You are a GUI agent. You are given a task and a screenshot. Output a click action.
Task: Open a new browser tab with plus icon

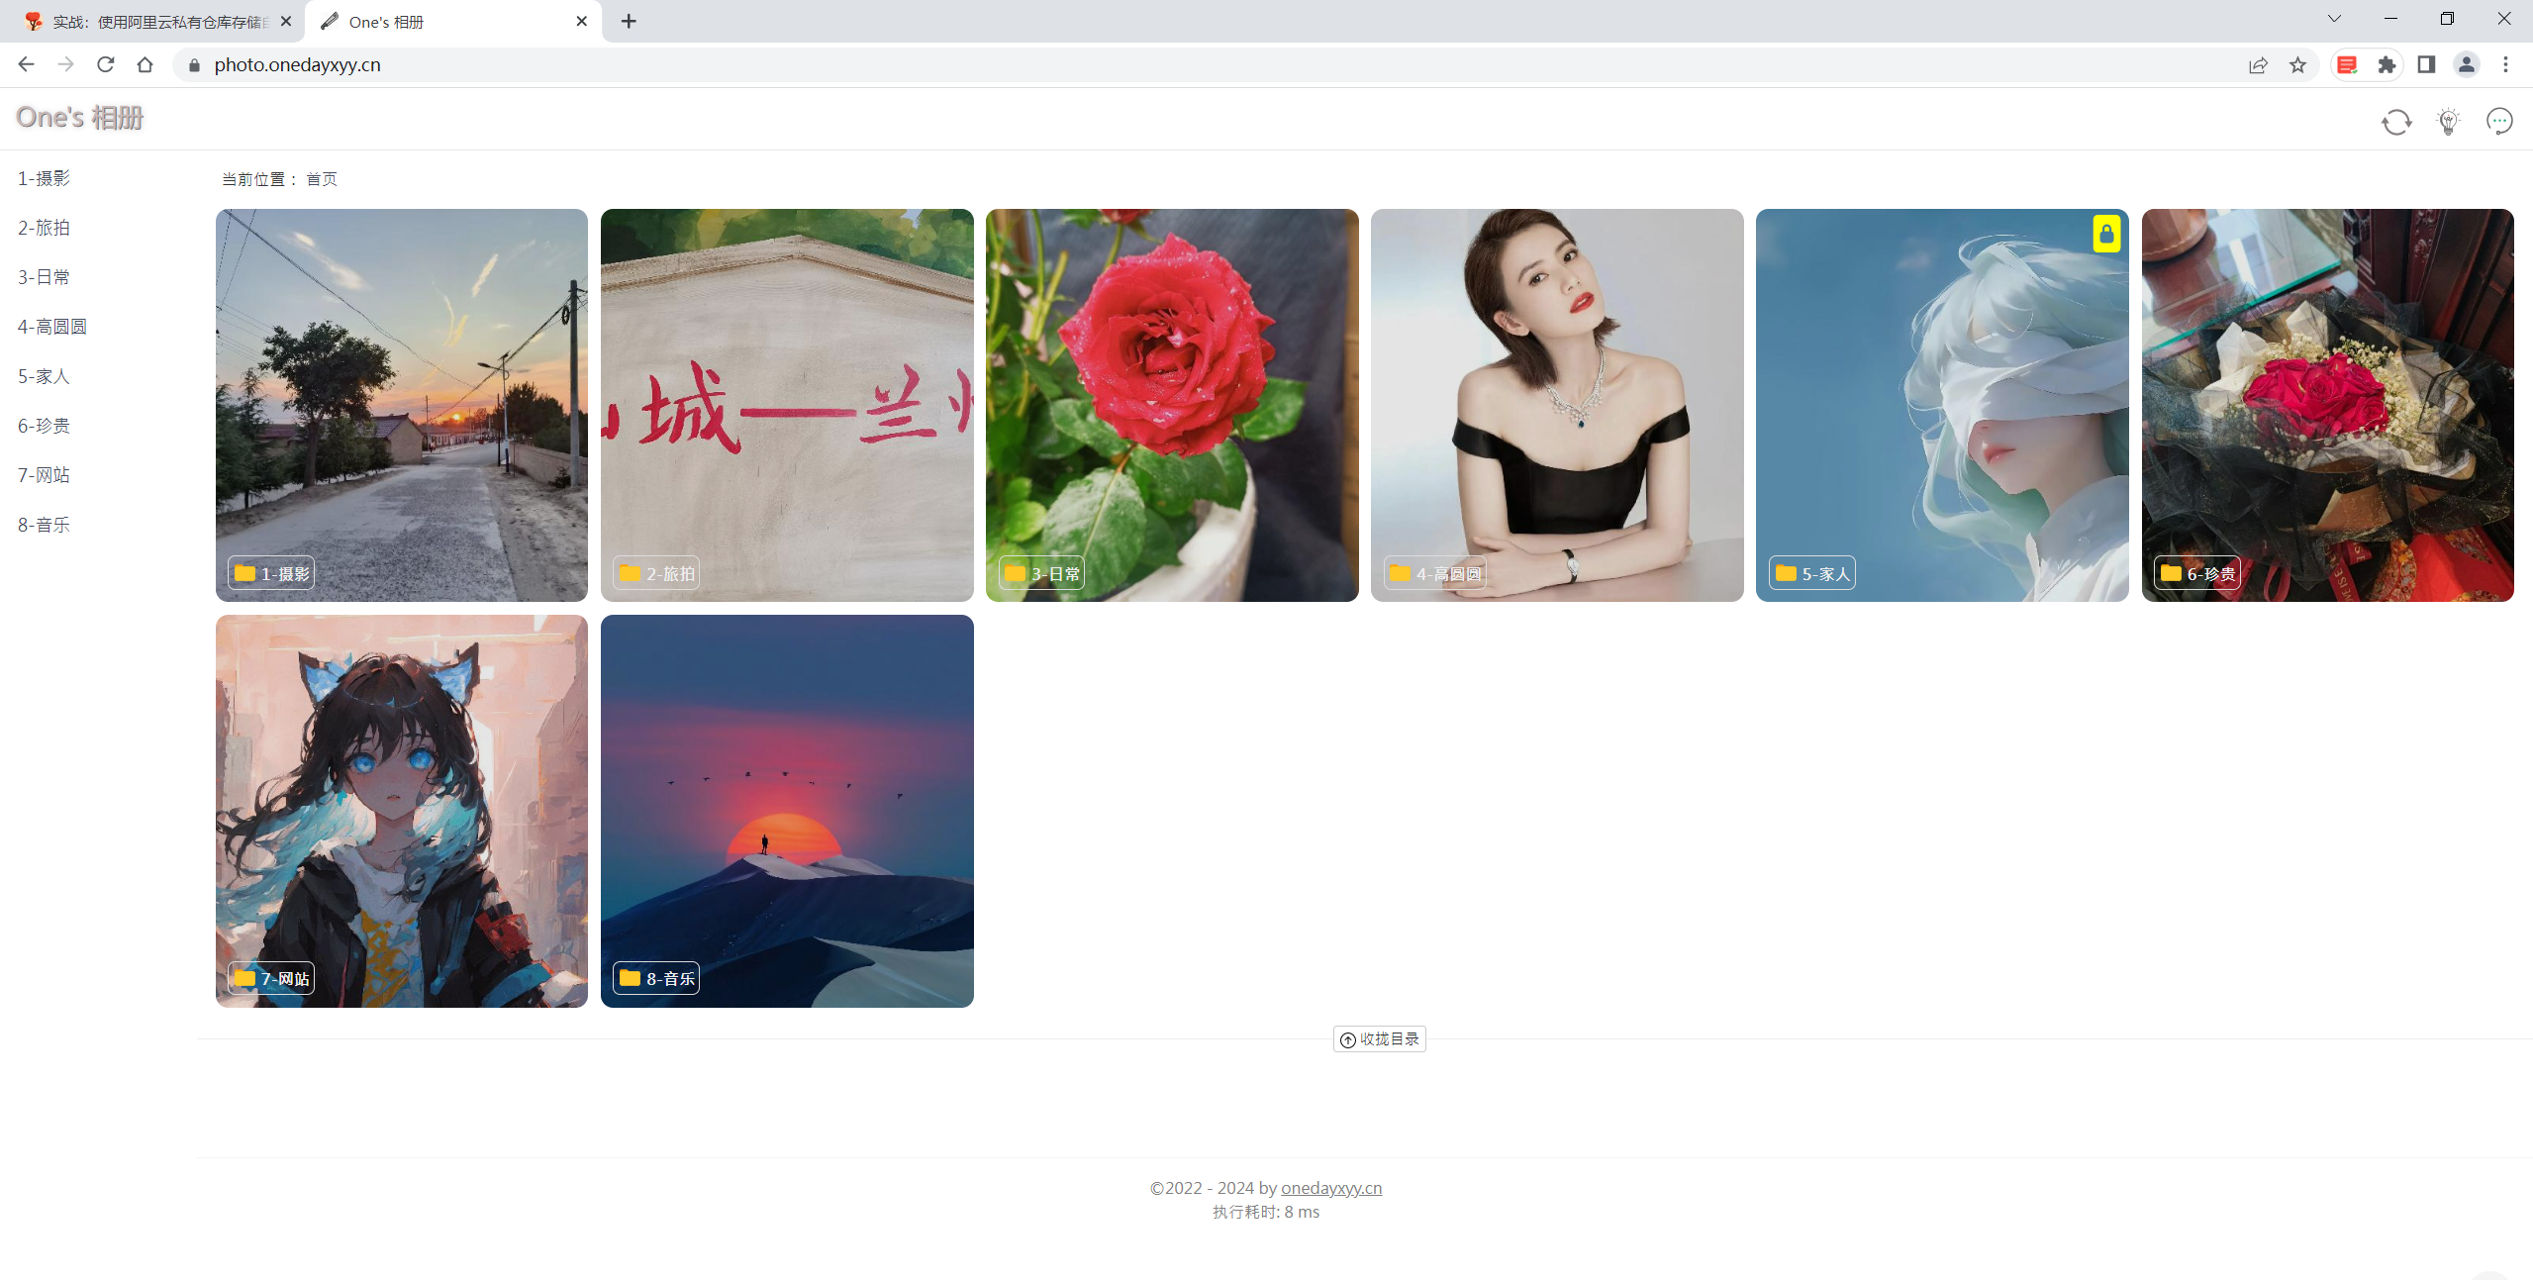coord(629,21)
